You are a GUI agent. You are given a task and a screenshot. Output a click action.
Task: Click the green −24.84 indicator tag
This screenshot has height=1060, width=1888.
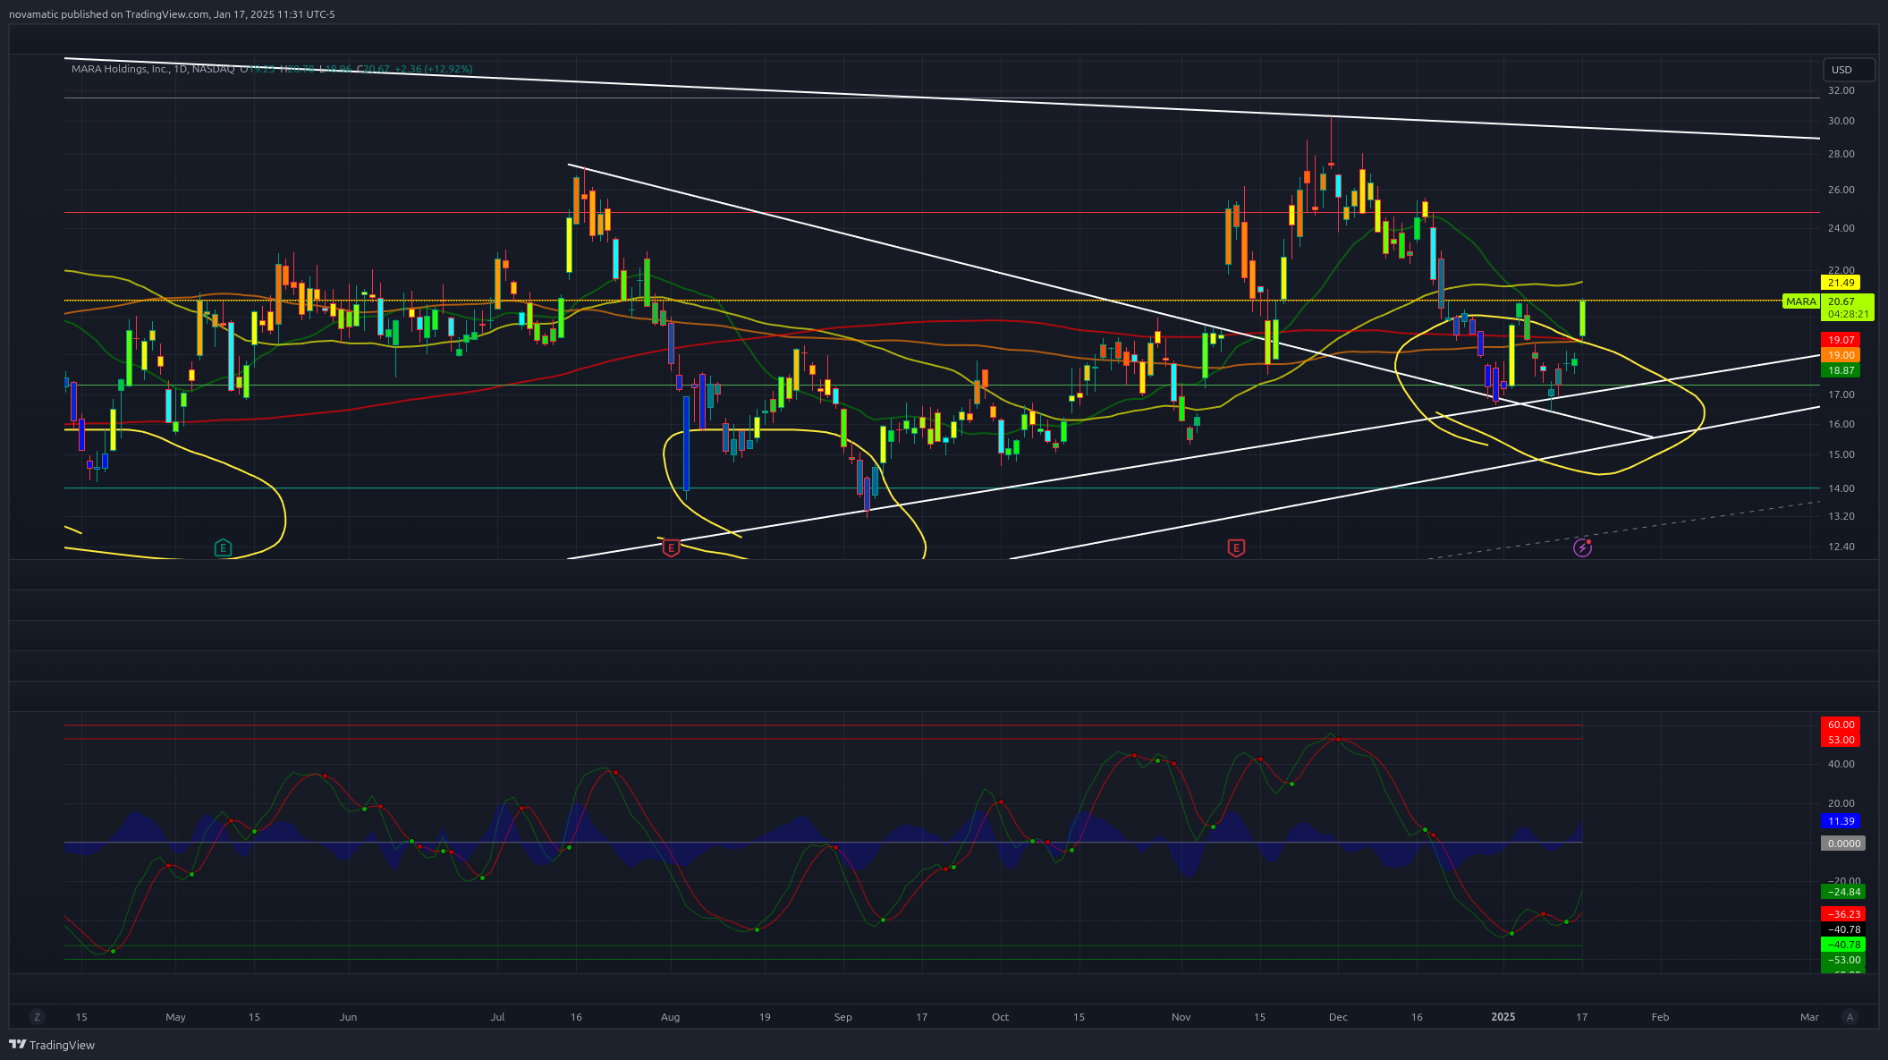tap(1843, 892)
